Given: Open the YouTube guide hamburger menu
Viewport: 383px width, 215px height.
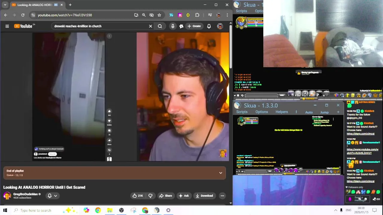Looking at the screenshot, I should pos(7,26).
